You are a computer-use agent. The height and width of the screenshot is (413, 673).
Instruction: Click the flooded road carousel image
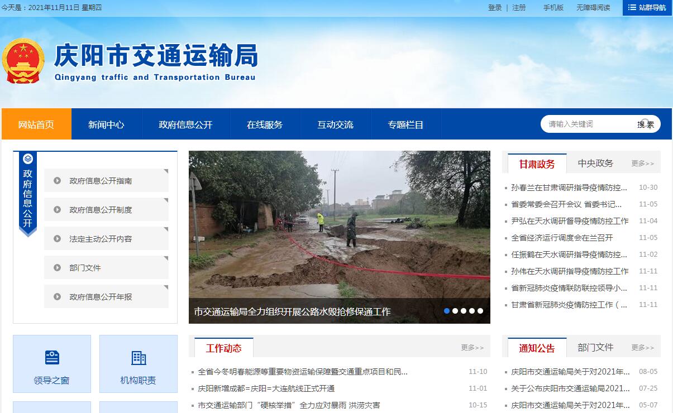(x=339, y=229)
